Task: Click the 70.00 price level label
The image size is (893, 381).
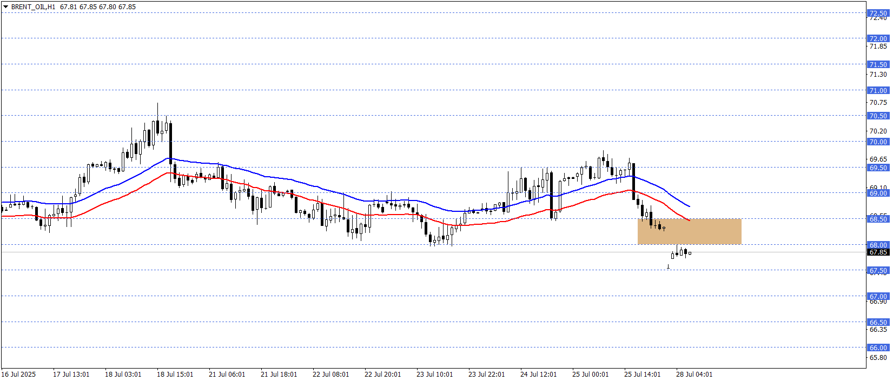Action: [878, 142]
